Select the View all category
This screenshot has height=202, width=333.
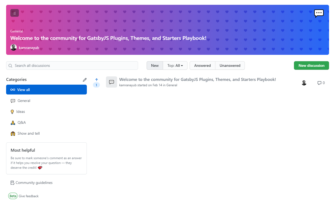pyautogui.click(x=46, y=90)
